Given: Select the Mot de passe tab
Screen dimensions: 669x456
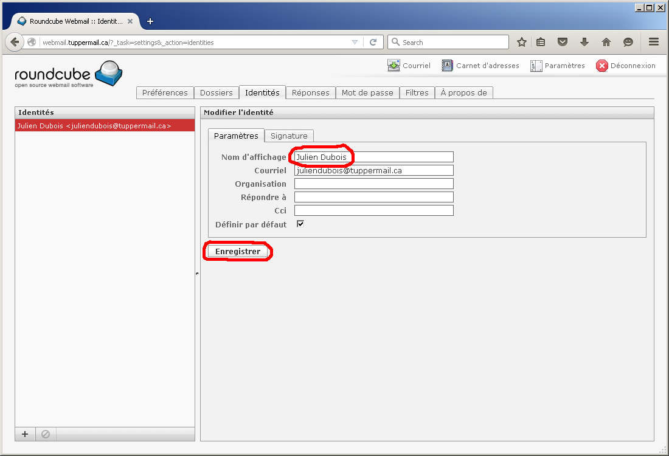Looking at the screenshot, I should [367, 92].
